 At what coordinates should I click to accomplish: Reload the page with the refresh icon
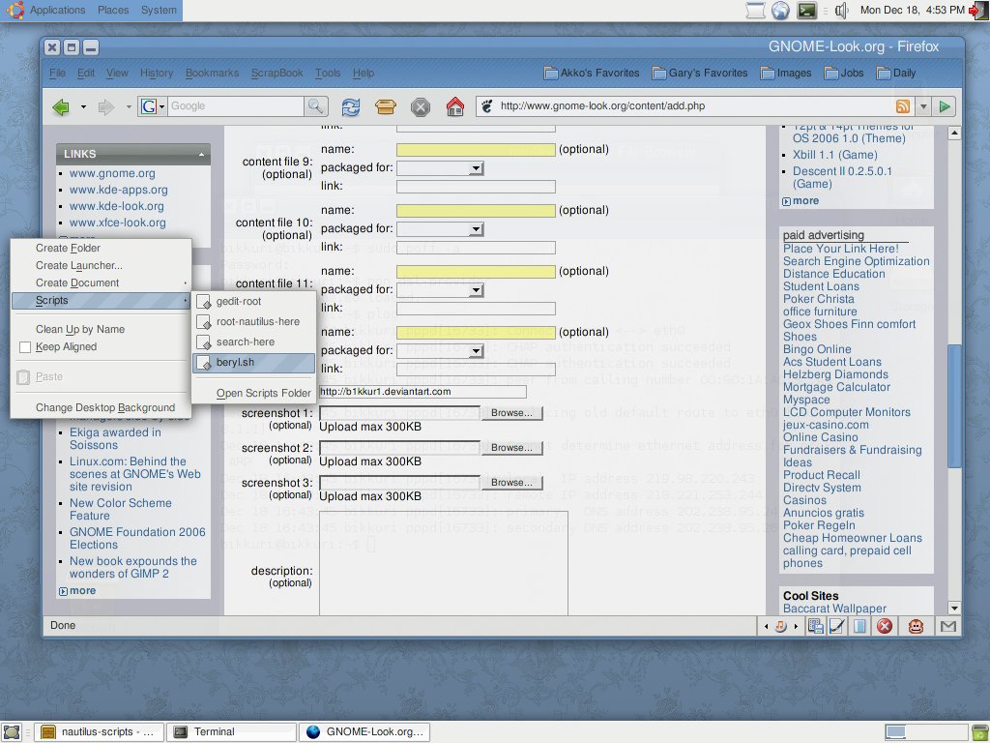tap(351, 106)
